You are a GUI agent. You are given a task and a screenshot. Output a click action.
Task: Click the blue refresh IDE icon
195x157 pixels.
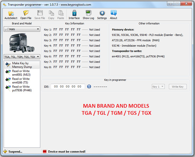[89, 86]
